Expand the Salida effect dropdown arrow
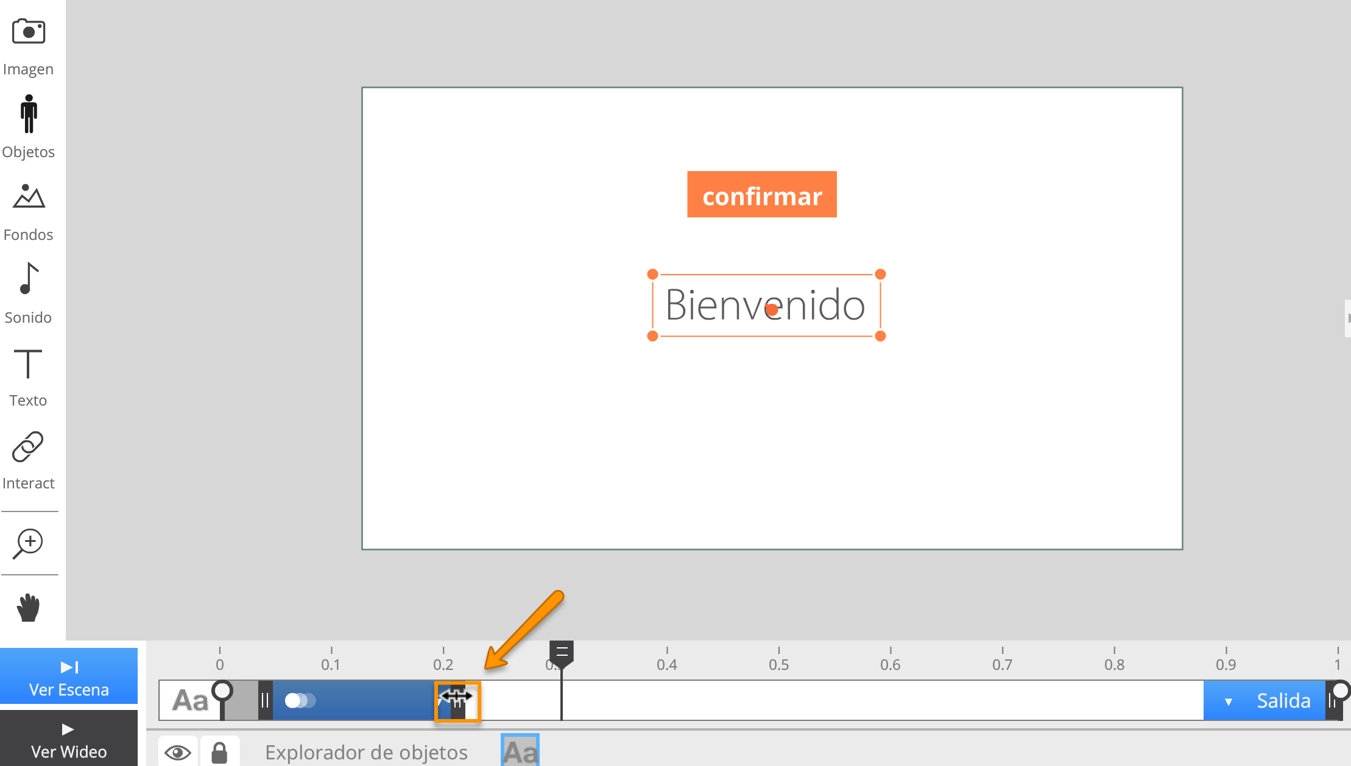The width and height of the screenshot is (1351, 766). (1228, 701)
